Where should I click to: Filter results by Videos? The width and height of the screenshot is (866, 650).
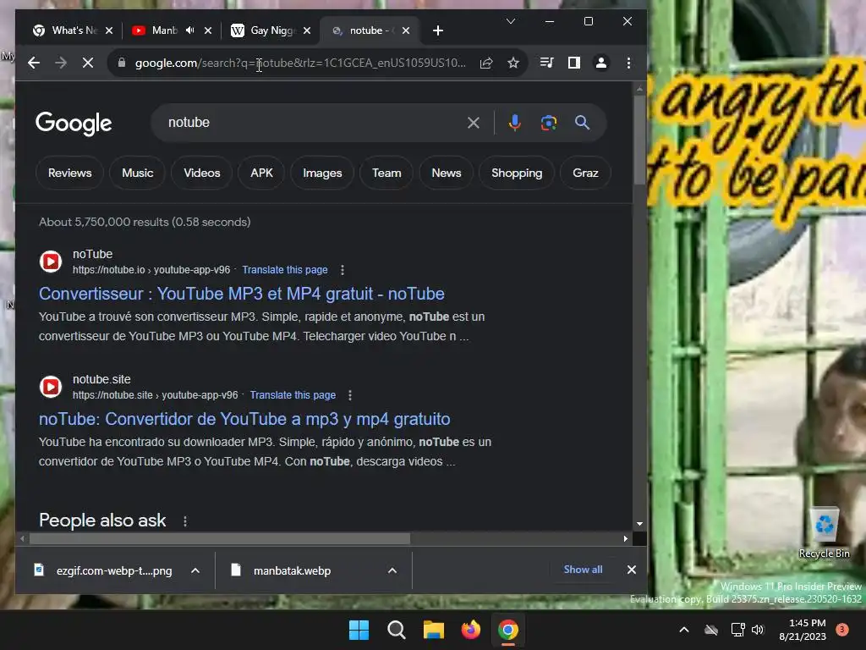tap(201, 173)
